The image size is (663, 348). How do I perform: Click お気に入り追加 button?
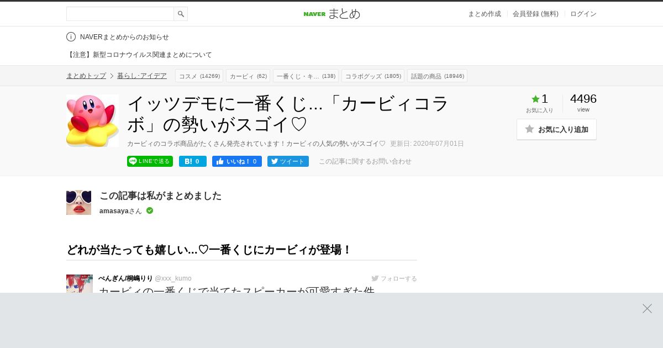click(556, 129)
